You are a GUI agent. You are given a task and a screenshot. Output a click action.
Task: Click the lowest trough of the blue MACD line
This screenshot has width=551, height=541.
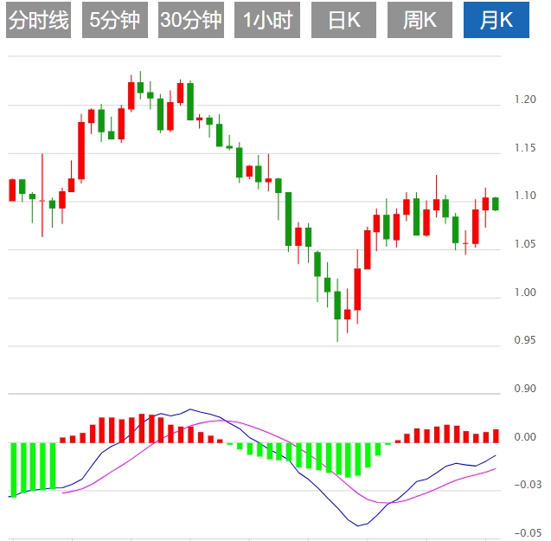pos(358,524)
